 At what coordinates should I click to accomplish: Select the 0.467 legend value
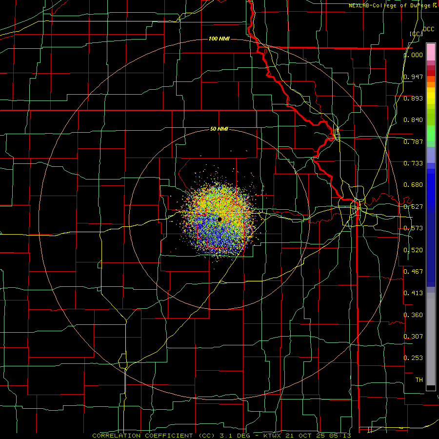[413, 272]
